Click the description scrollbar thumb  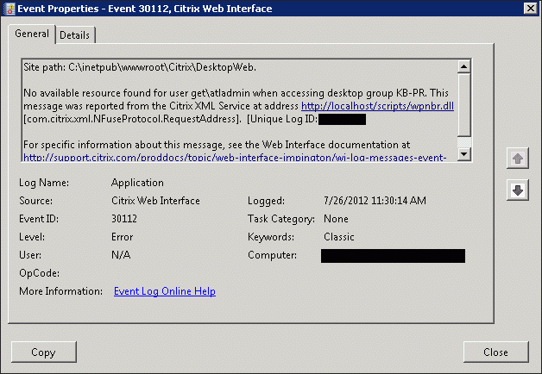coord(463,104)
